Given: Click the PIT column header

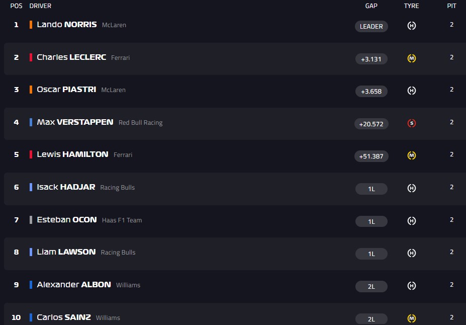Looking at the screenshot, I should 451,6.
